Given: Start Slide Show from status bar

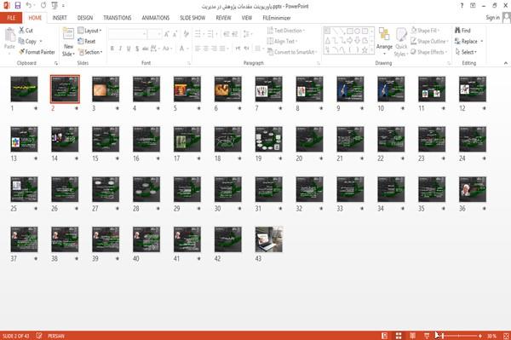Looking at the screenshot, I should 427,336.
